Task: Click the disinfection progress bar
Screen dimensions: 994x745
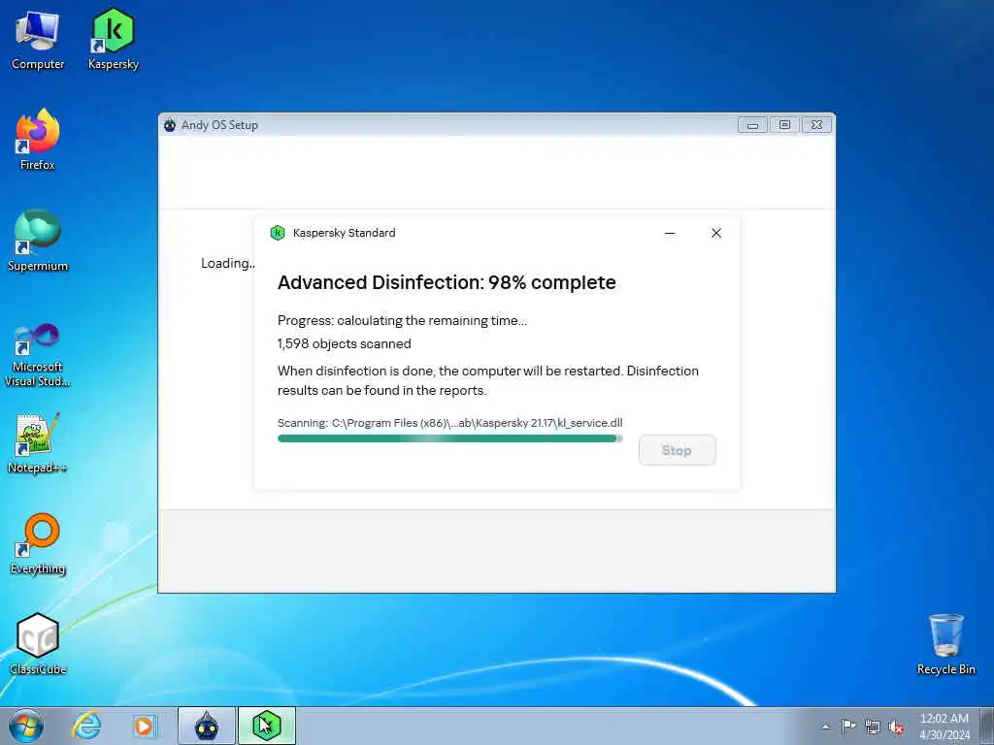Action: click(x=450, y=438)
